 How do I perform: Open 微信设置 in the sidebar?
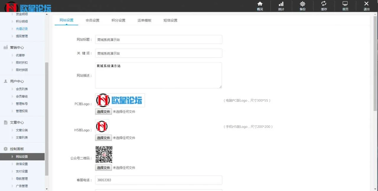tap(22, 164)
